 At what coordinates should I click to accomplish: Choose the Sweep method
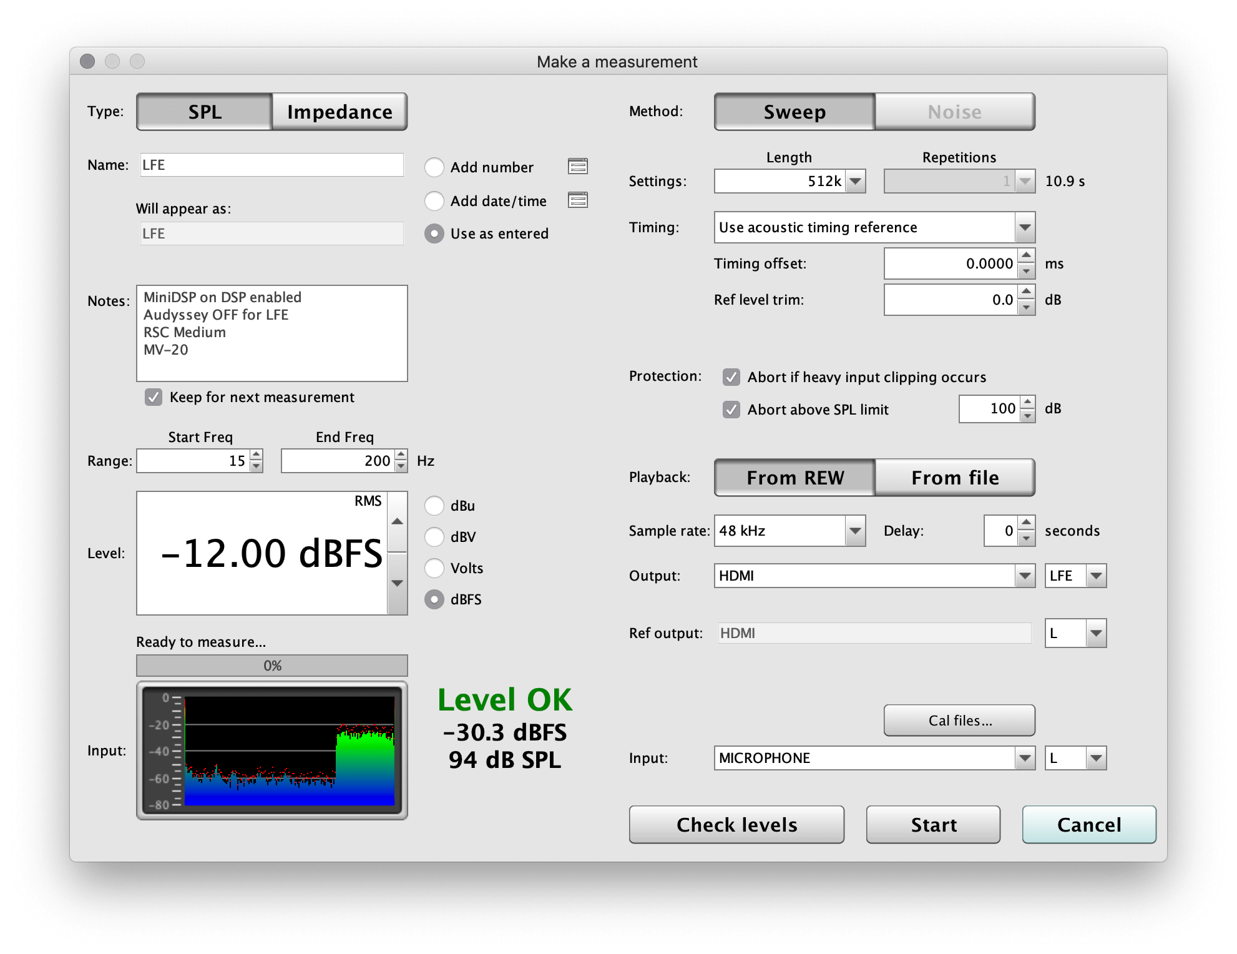pos(795,112)
